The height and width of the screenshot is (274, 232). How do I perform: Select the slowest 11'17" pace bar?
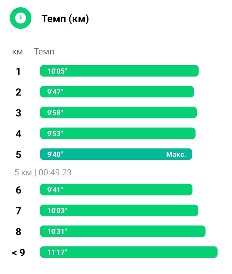click(129, 252)
